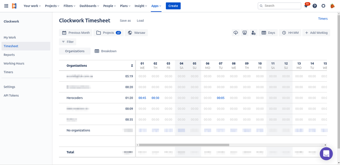Image resolution: width=340 pixels, height=165 pixels.
Task: Expand the Dashboards navigation menu
Action: coord(89,6)
